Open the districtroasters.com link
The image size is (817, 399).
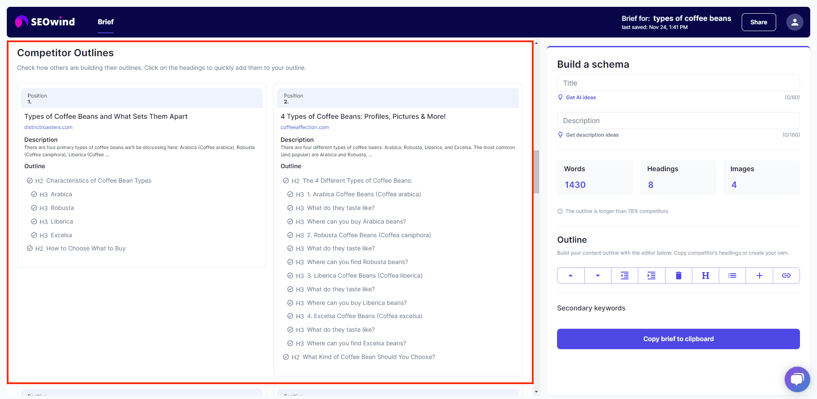click(48, 127)
